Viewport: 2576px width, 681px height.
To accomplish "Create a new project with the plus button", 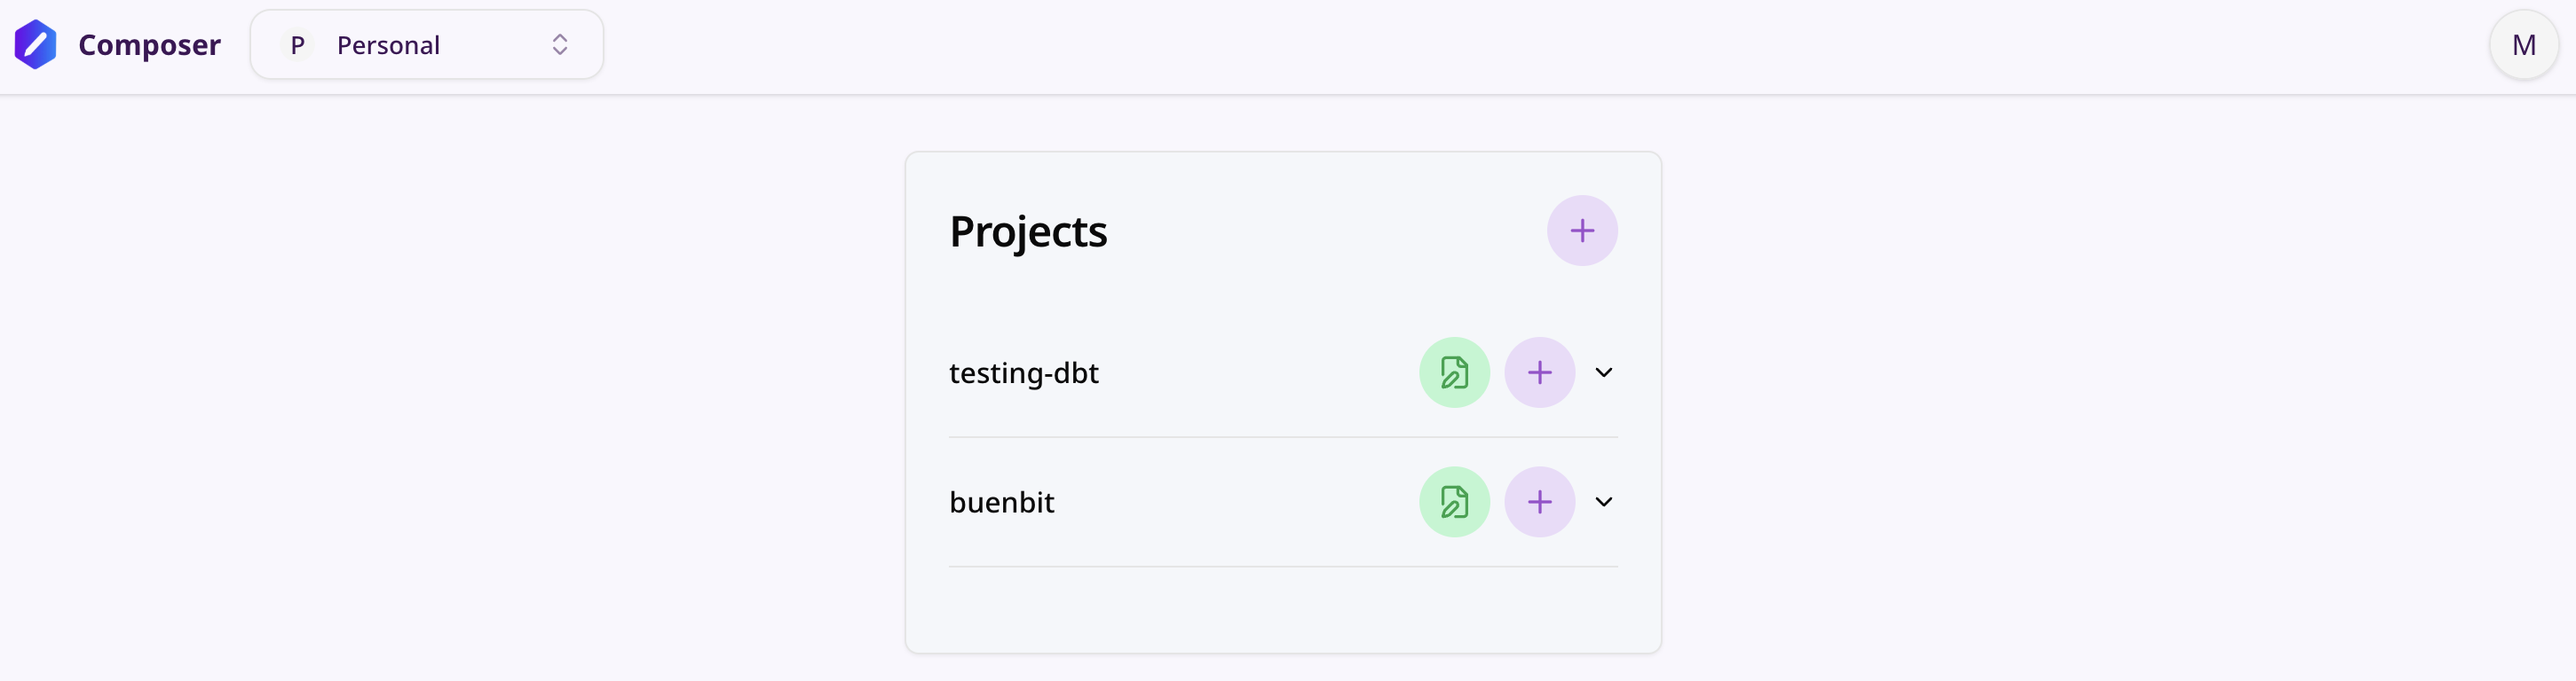I will coord(1581,230).
